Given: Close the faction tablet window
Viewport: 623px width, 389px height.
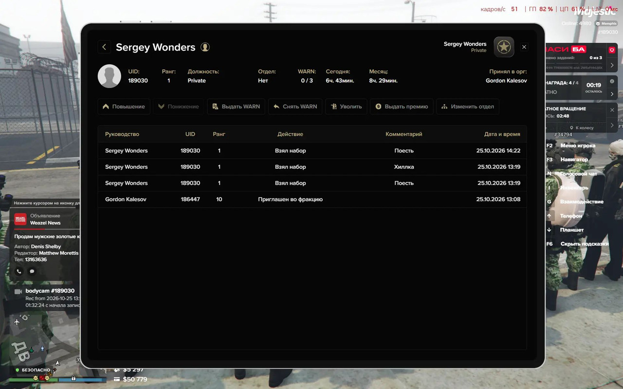Looking at the screenshot, I should [x=524, y=47].
